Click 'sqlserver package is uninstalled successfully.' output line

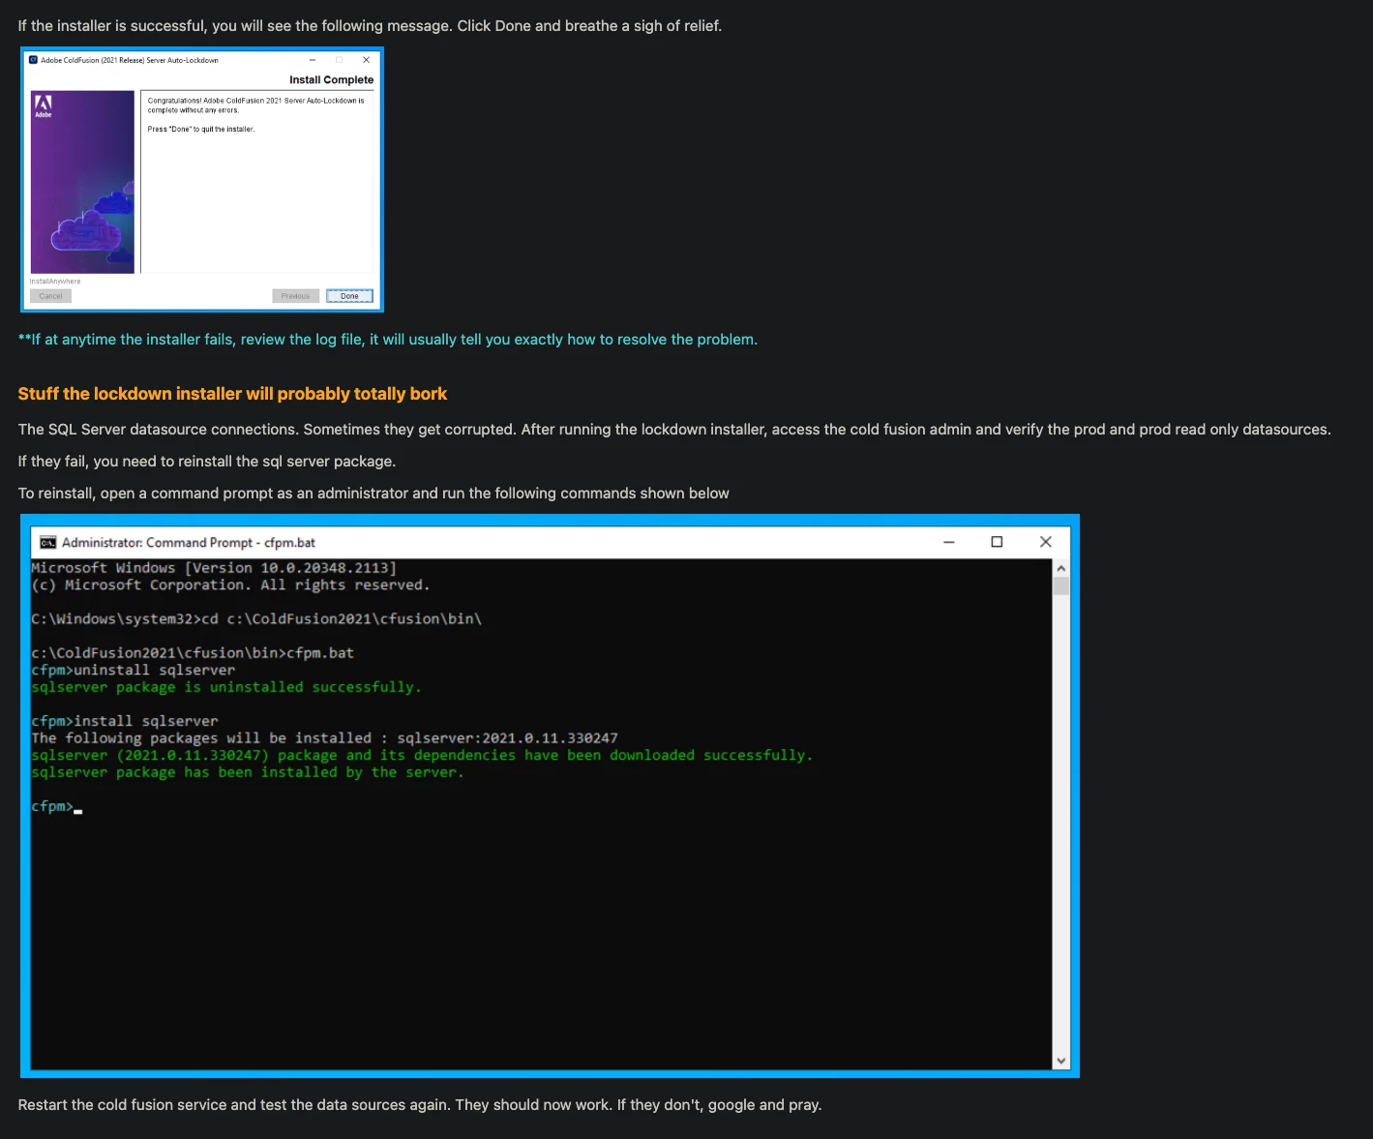[x=226, y=687]
